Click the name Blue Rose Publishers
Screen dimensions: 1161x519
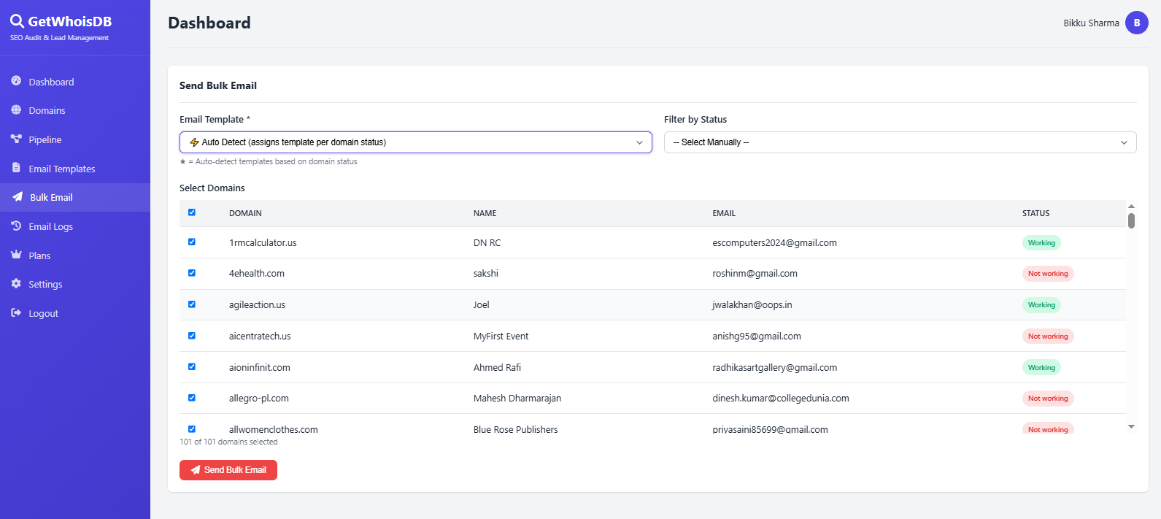tap(515, 429)
